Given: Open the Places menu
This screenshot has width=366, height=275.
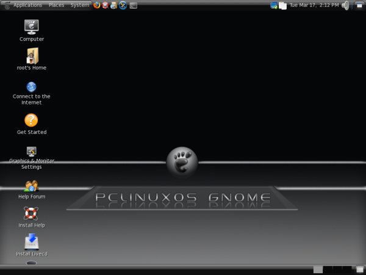Looking at the screenshot, I should click(56, 5).
